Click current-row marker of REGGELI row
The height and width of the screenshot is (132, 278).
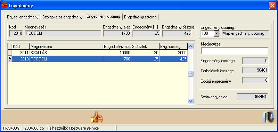click(x=10, y=59)
